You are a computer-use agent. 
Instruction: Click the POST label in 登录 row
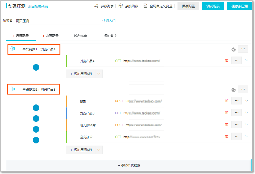pyautogui.click(x=119, y=101)
